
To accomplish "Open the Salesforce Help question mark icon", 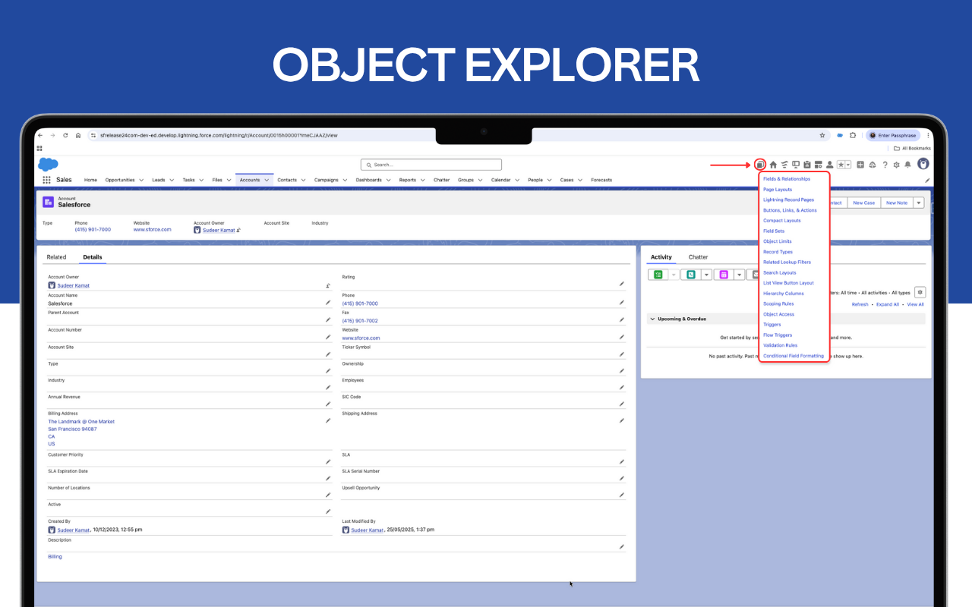I will [885, 165].
